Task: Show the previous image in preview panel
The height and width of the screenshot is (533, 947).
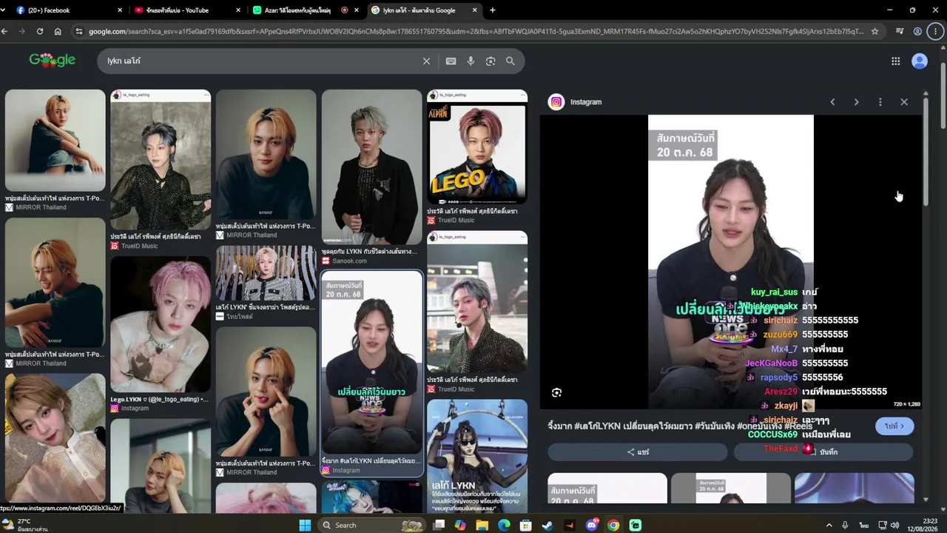Action: click(x=832, y=102)
